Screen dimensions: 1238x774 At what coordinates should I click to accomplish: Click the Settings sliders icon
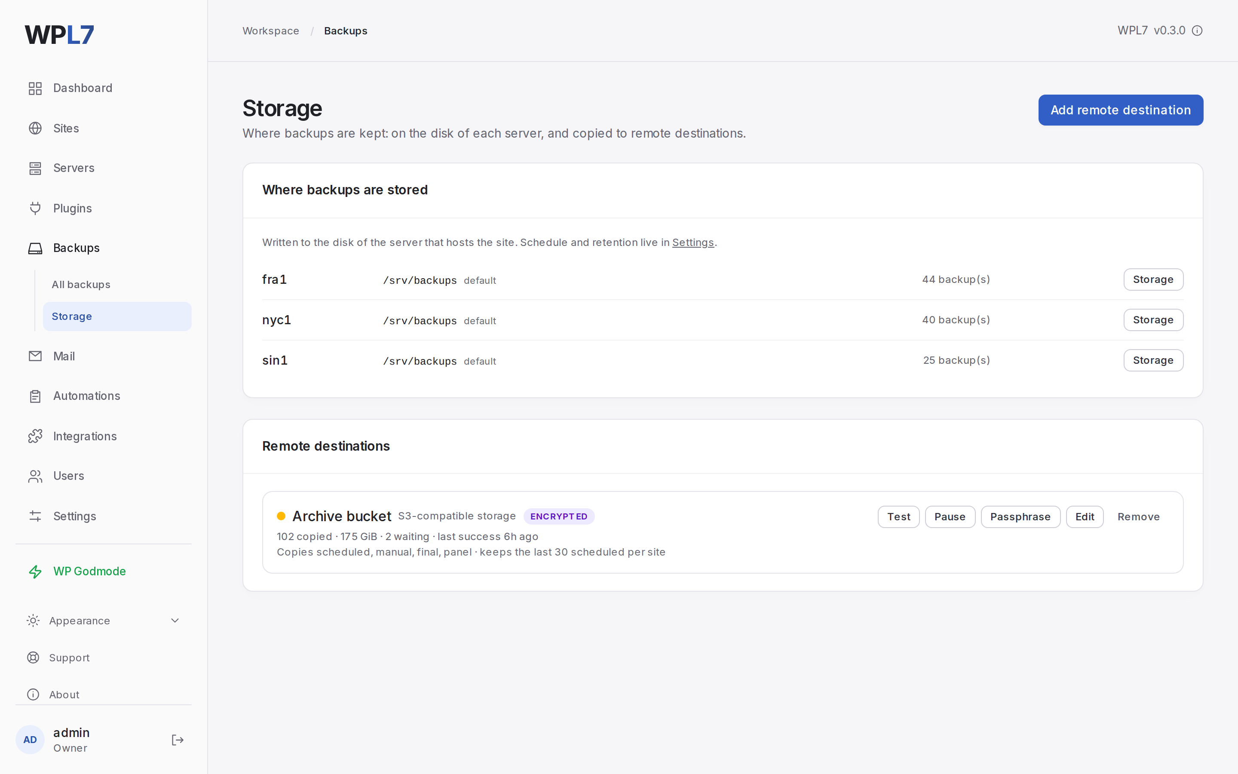point(35,516)
